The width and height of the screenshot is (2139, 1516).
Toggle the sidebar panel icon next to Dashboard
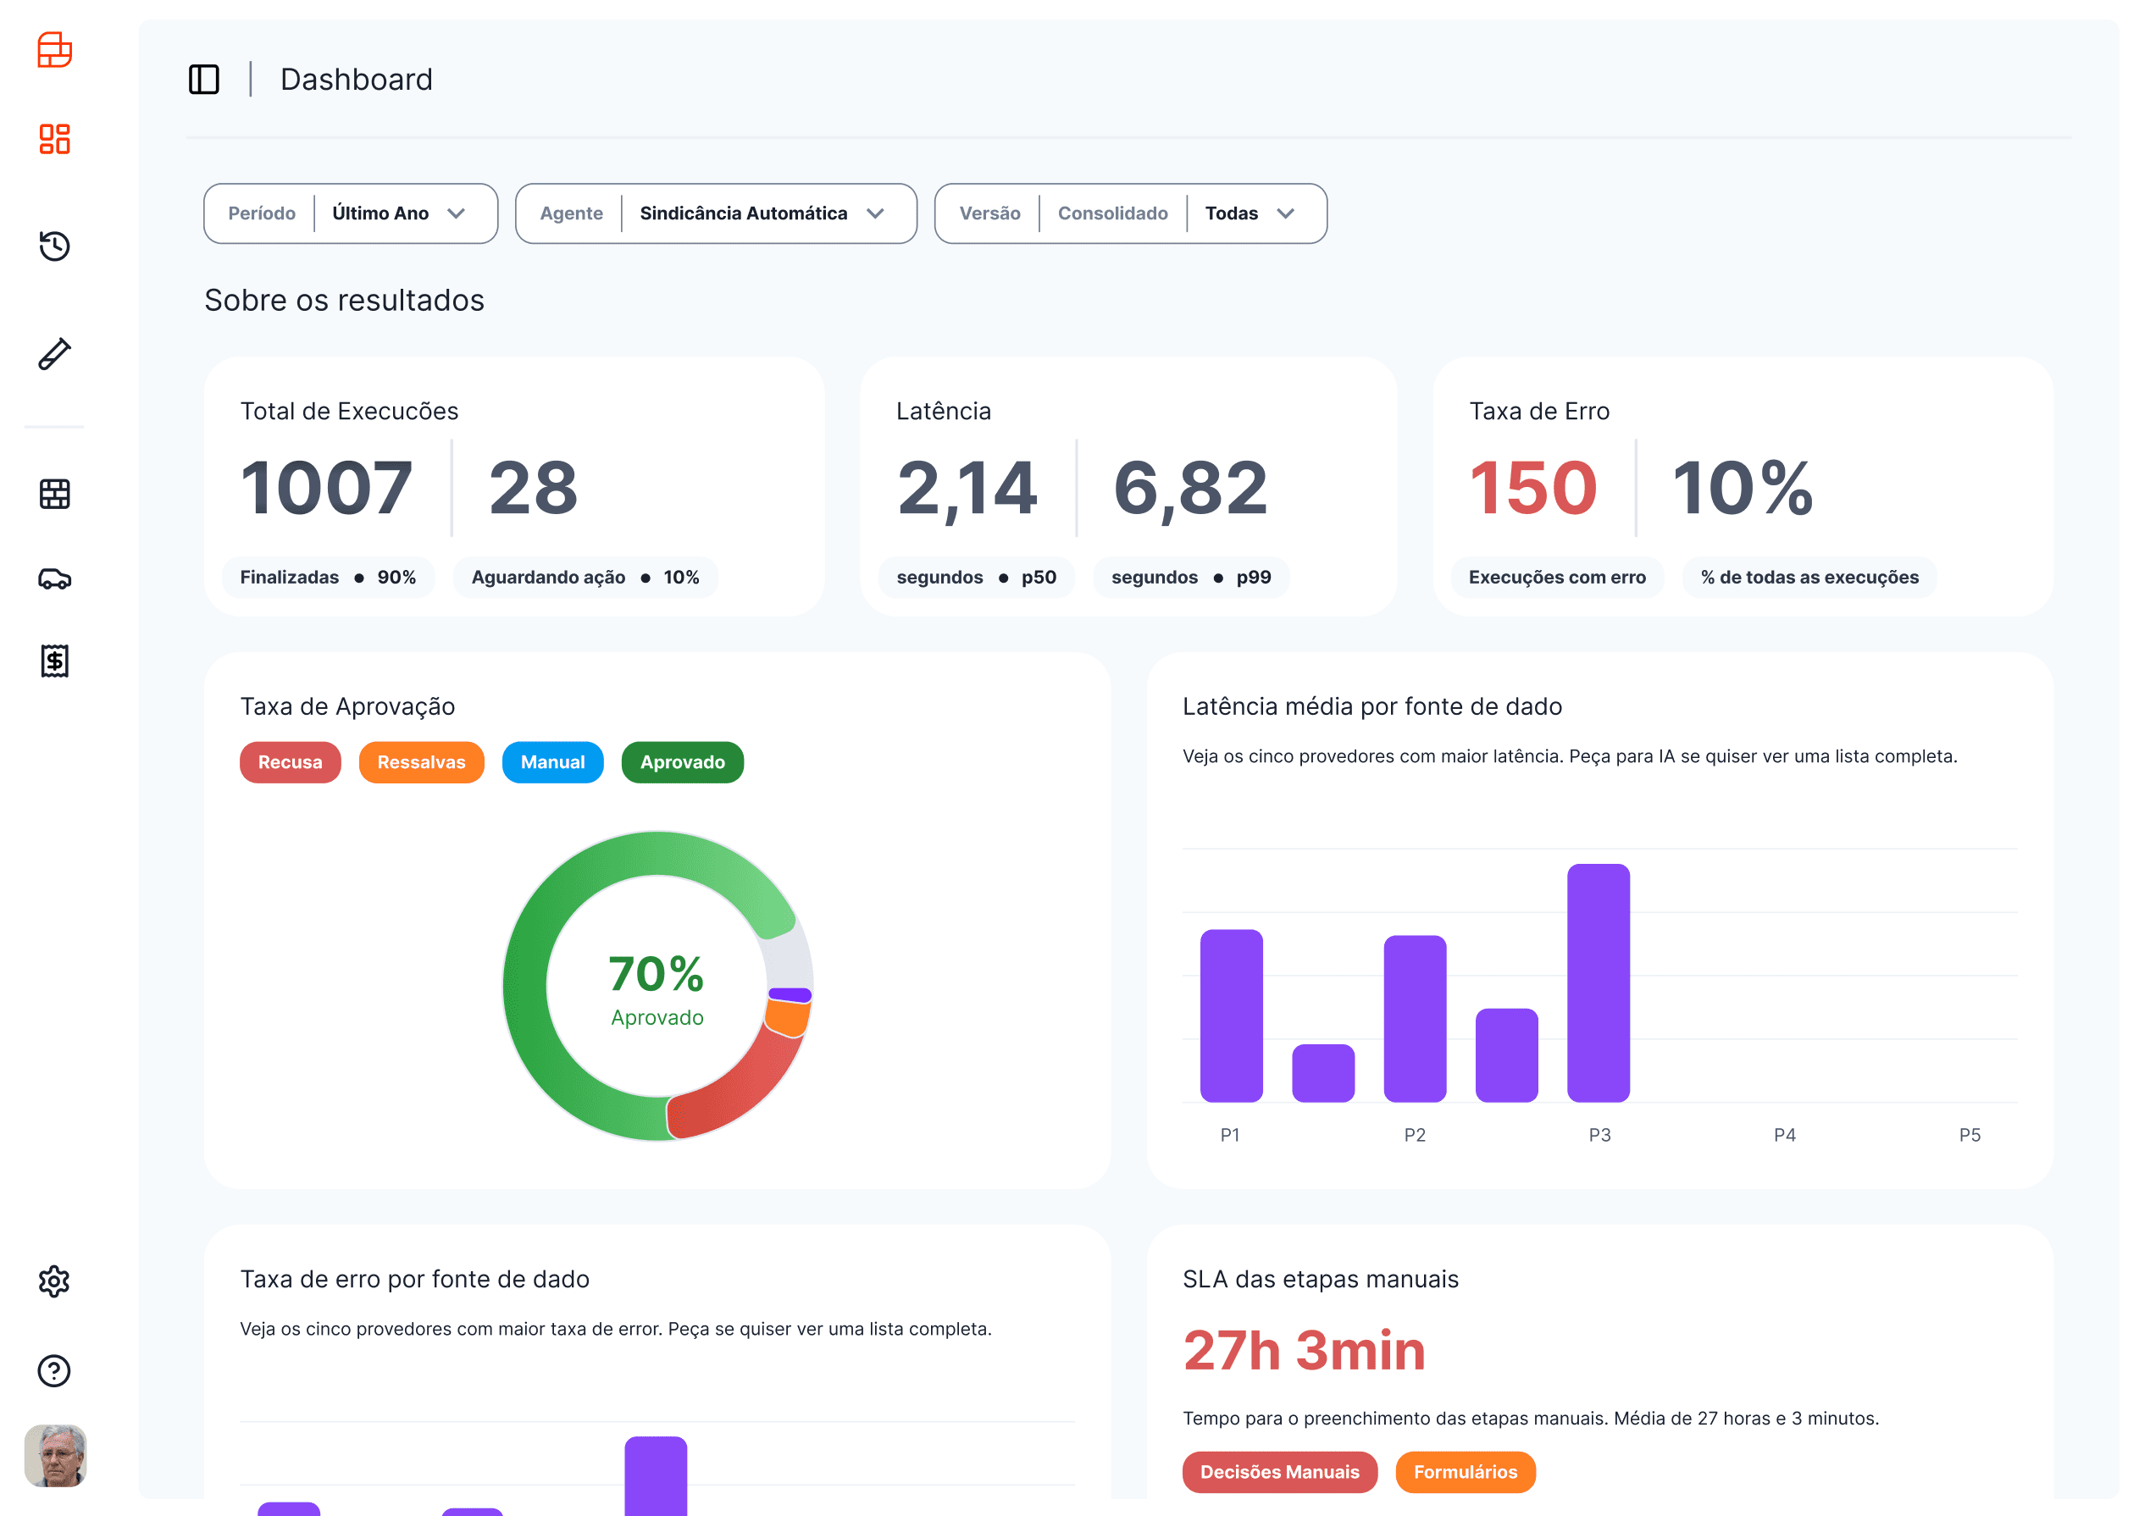[203, 80]
